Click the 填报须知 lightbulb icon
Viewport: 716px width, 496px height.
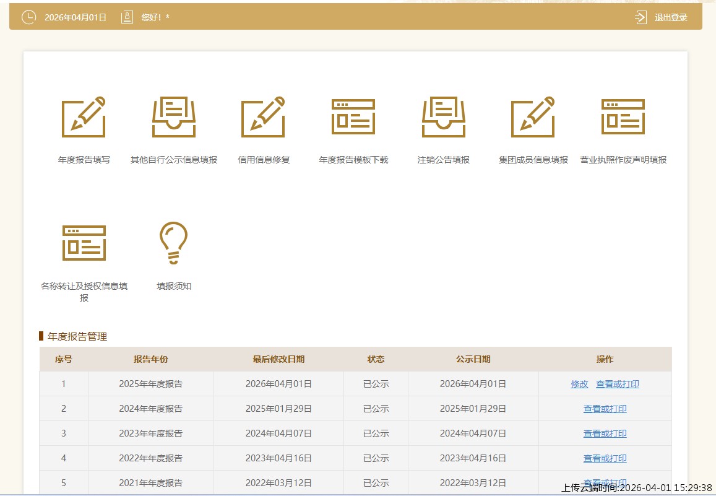[174, 243]
